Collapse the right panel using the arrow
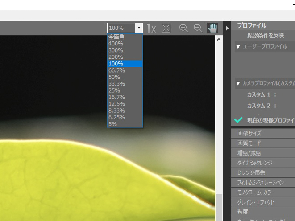The height and width of the screenshot is (221, 295). [x=227, y=28]
